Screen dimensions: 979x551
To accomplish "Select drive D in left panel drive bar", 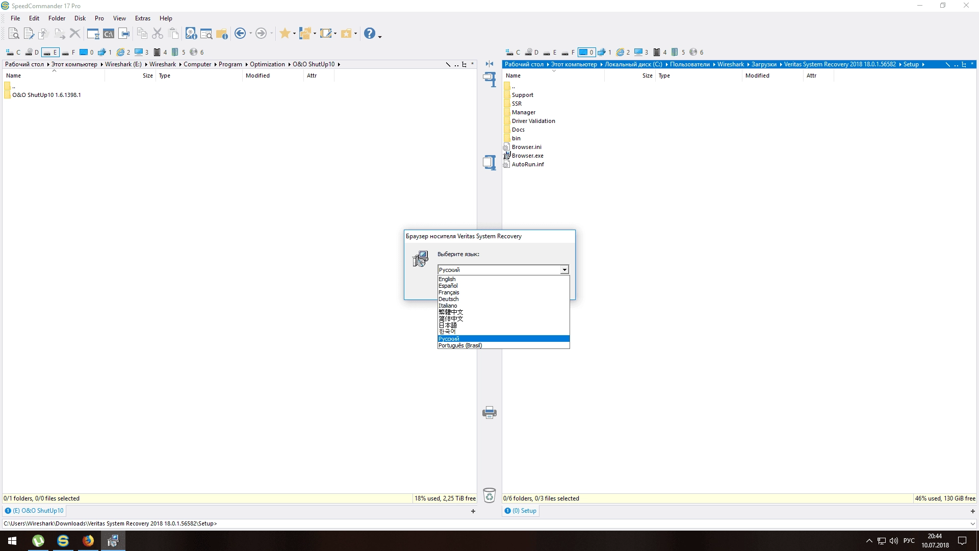I will pyautogui.click(x=32, y=52).
